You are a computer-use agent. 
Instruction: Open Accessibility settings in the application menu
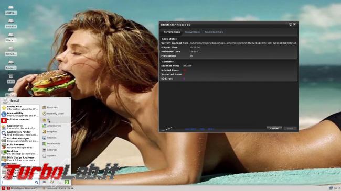point(20,114)
